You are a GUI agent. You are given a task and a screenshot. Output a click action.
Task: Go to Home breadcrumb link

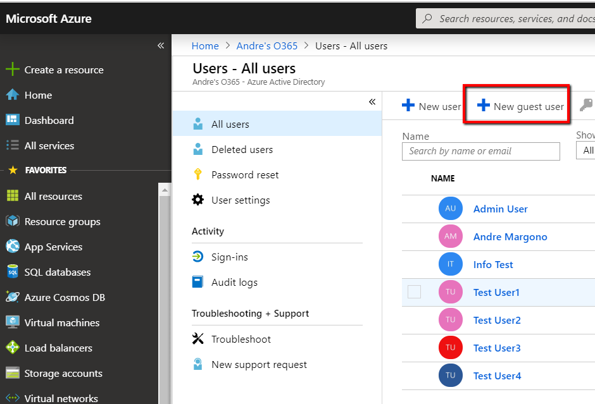(x=205, y=46)
